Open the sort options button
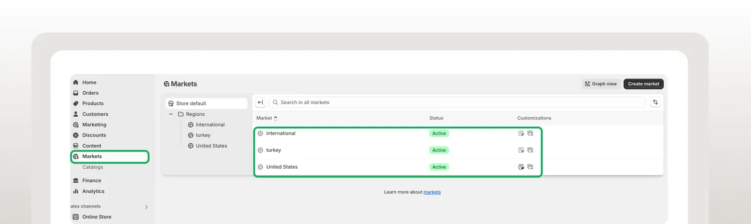The image size is (751, 224). click(655, 103)
